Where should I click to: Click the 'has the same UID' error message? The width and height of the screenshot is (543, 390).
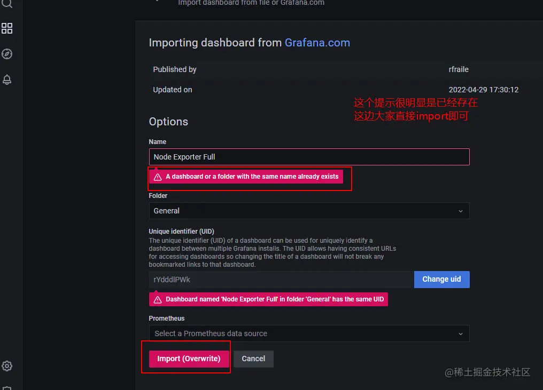pos(275,299)
